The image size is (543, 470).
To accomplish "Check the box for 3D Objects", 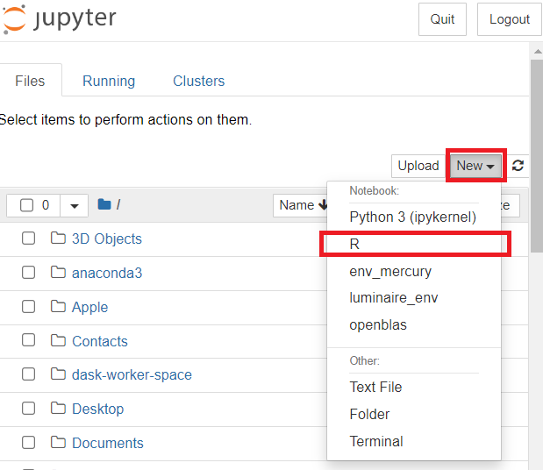I will tap(29, 239).
